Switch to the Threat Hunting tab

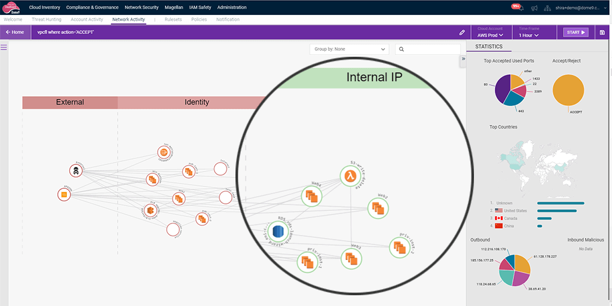tap(47, 20)
